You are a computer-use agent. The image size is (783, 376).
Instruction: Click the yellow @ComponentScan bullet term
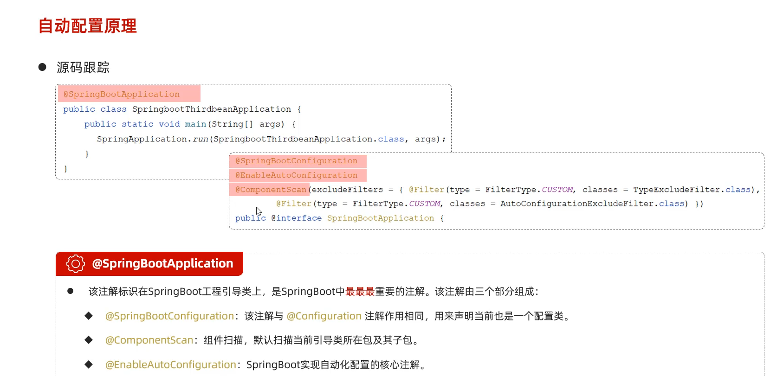[x=149, y=340]
